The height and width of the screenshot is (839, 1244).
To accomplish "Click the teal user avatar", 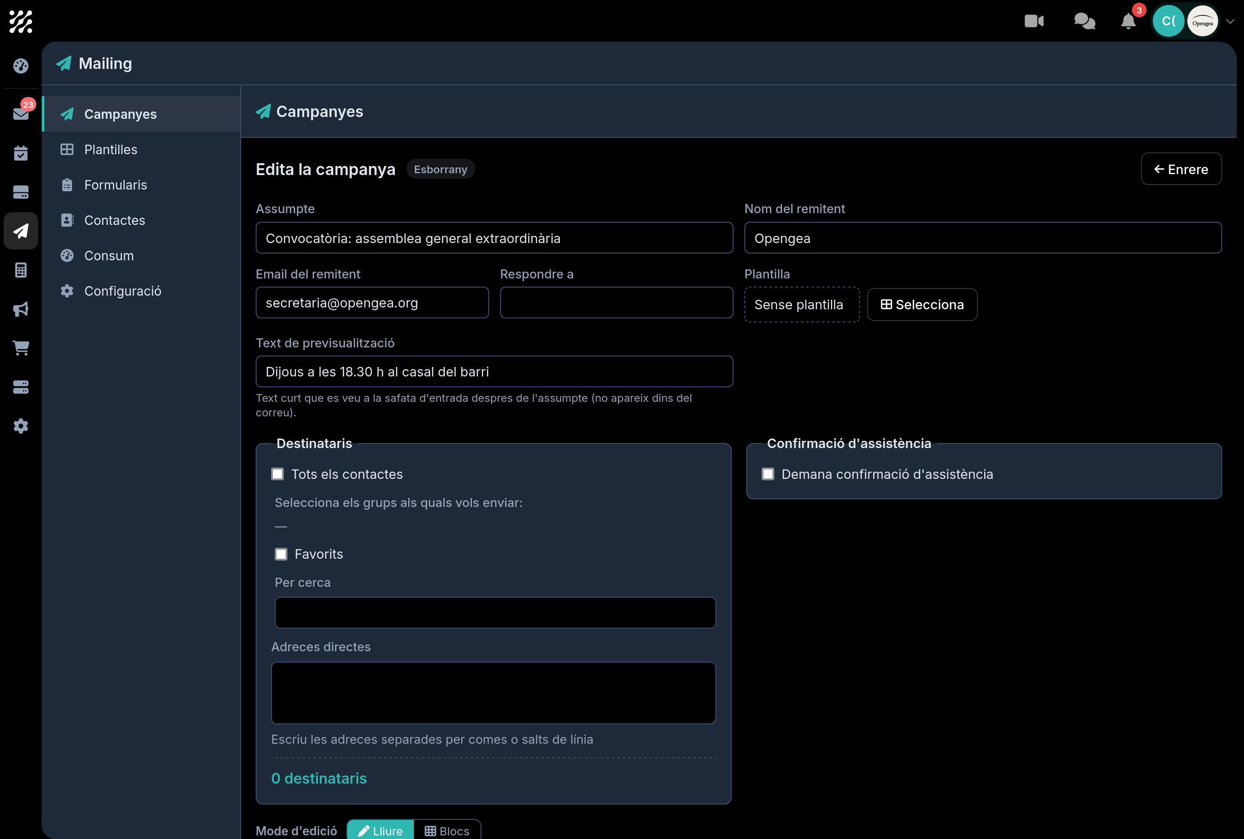I will 1168,21.
